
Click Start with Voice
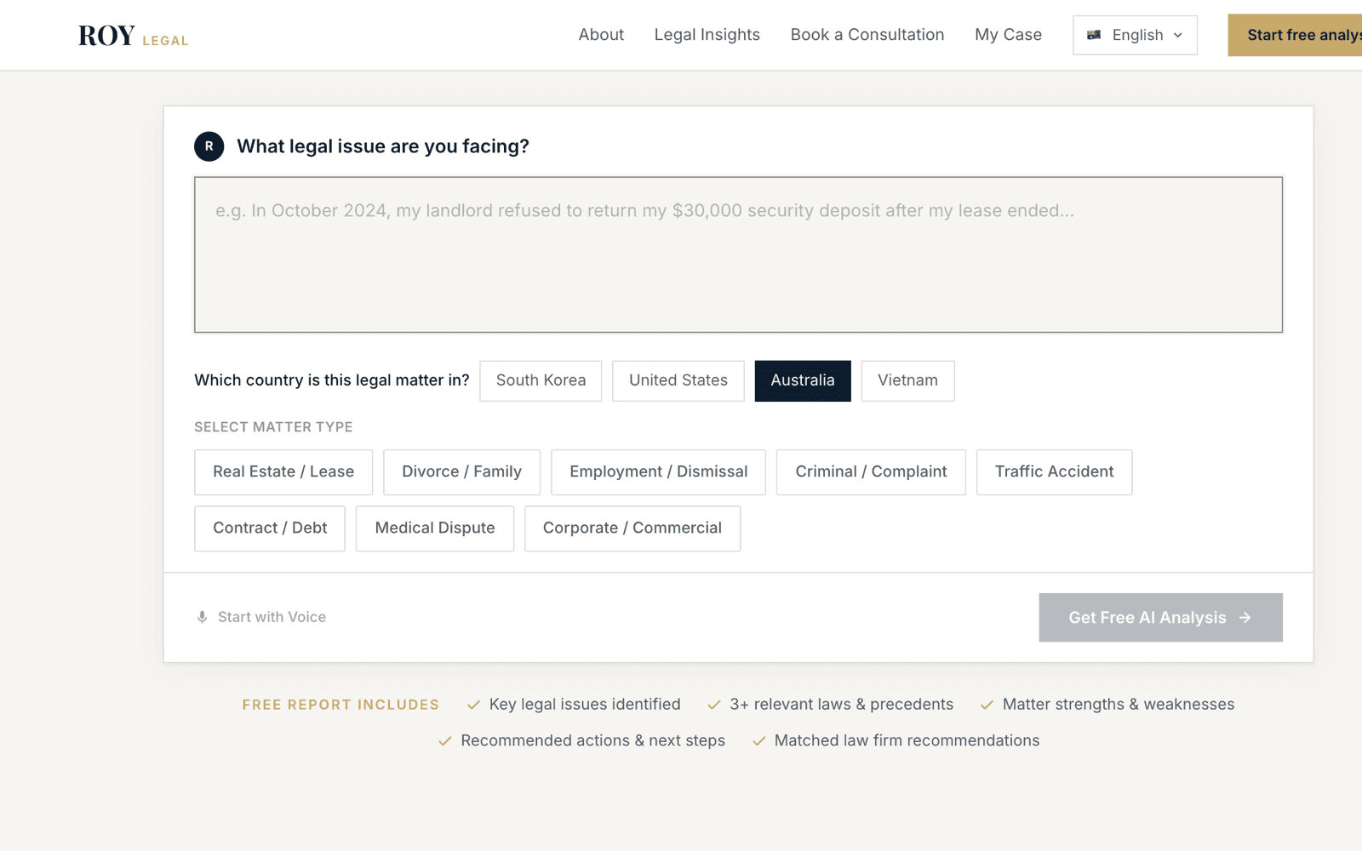261,617
